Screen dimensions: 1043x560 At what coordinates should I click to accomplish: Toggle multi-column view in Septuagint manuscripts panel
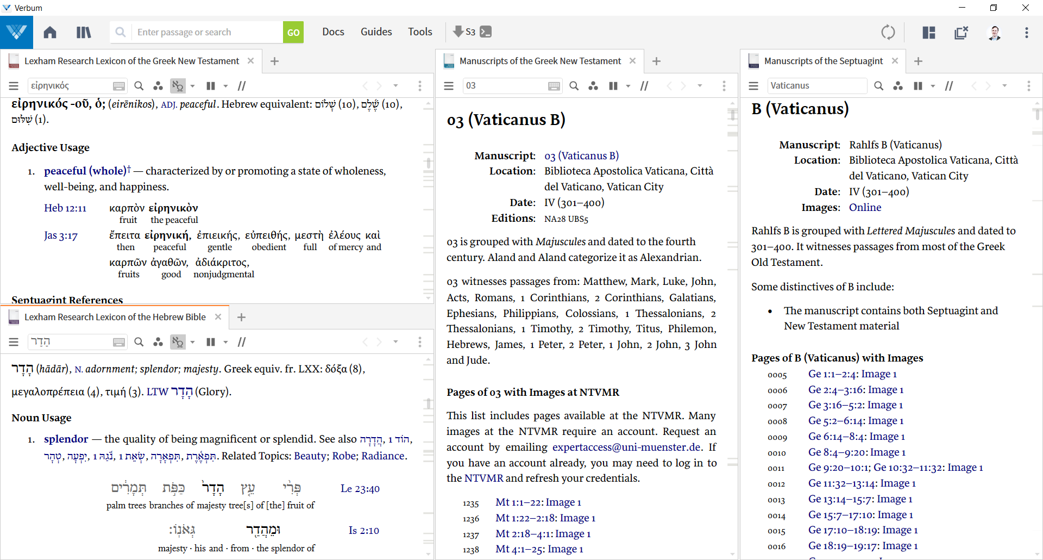918,86
